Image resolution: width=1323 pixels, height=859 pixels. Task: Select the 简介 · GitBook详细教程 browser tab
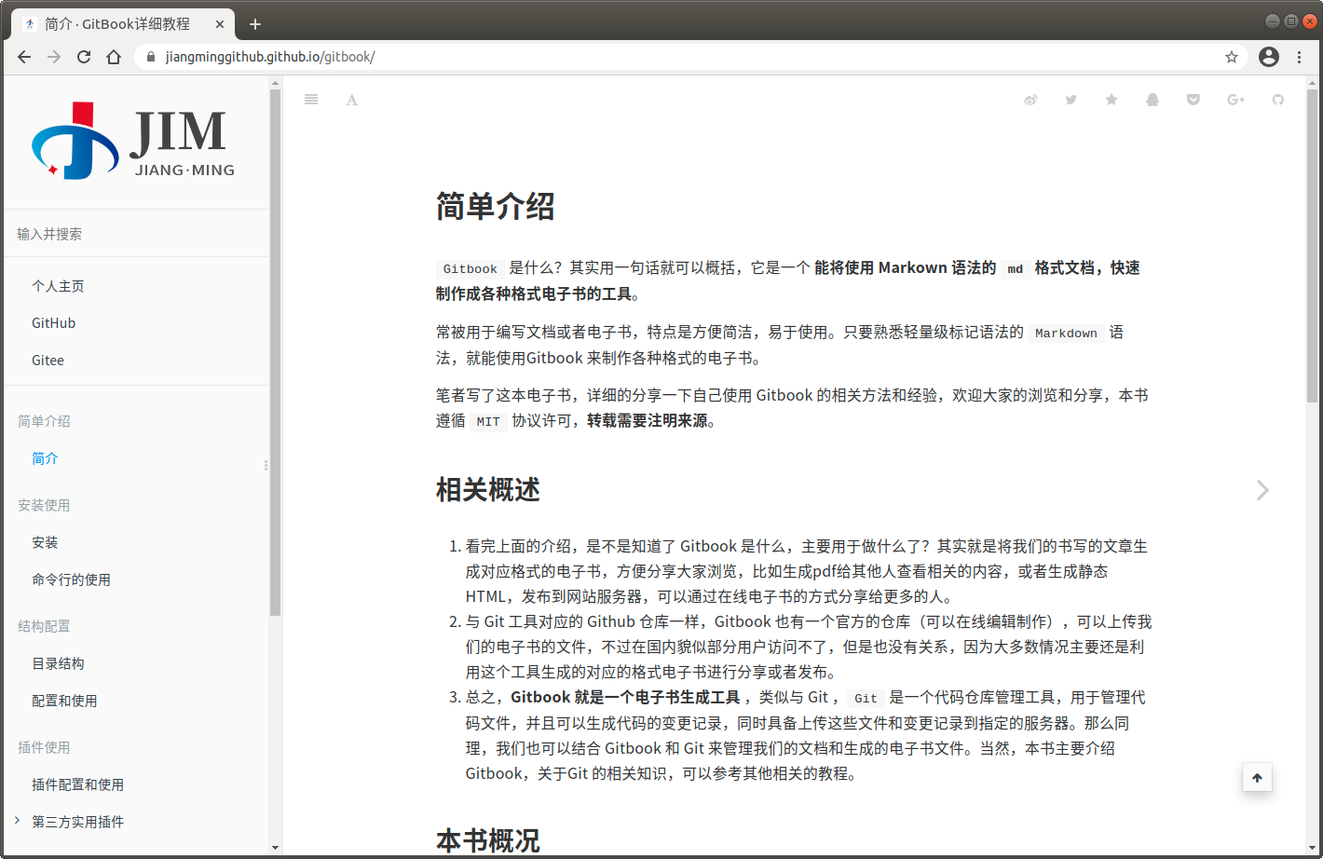tap(121, 24)
